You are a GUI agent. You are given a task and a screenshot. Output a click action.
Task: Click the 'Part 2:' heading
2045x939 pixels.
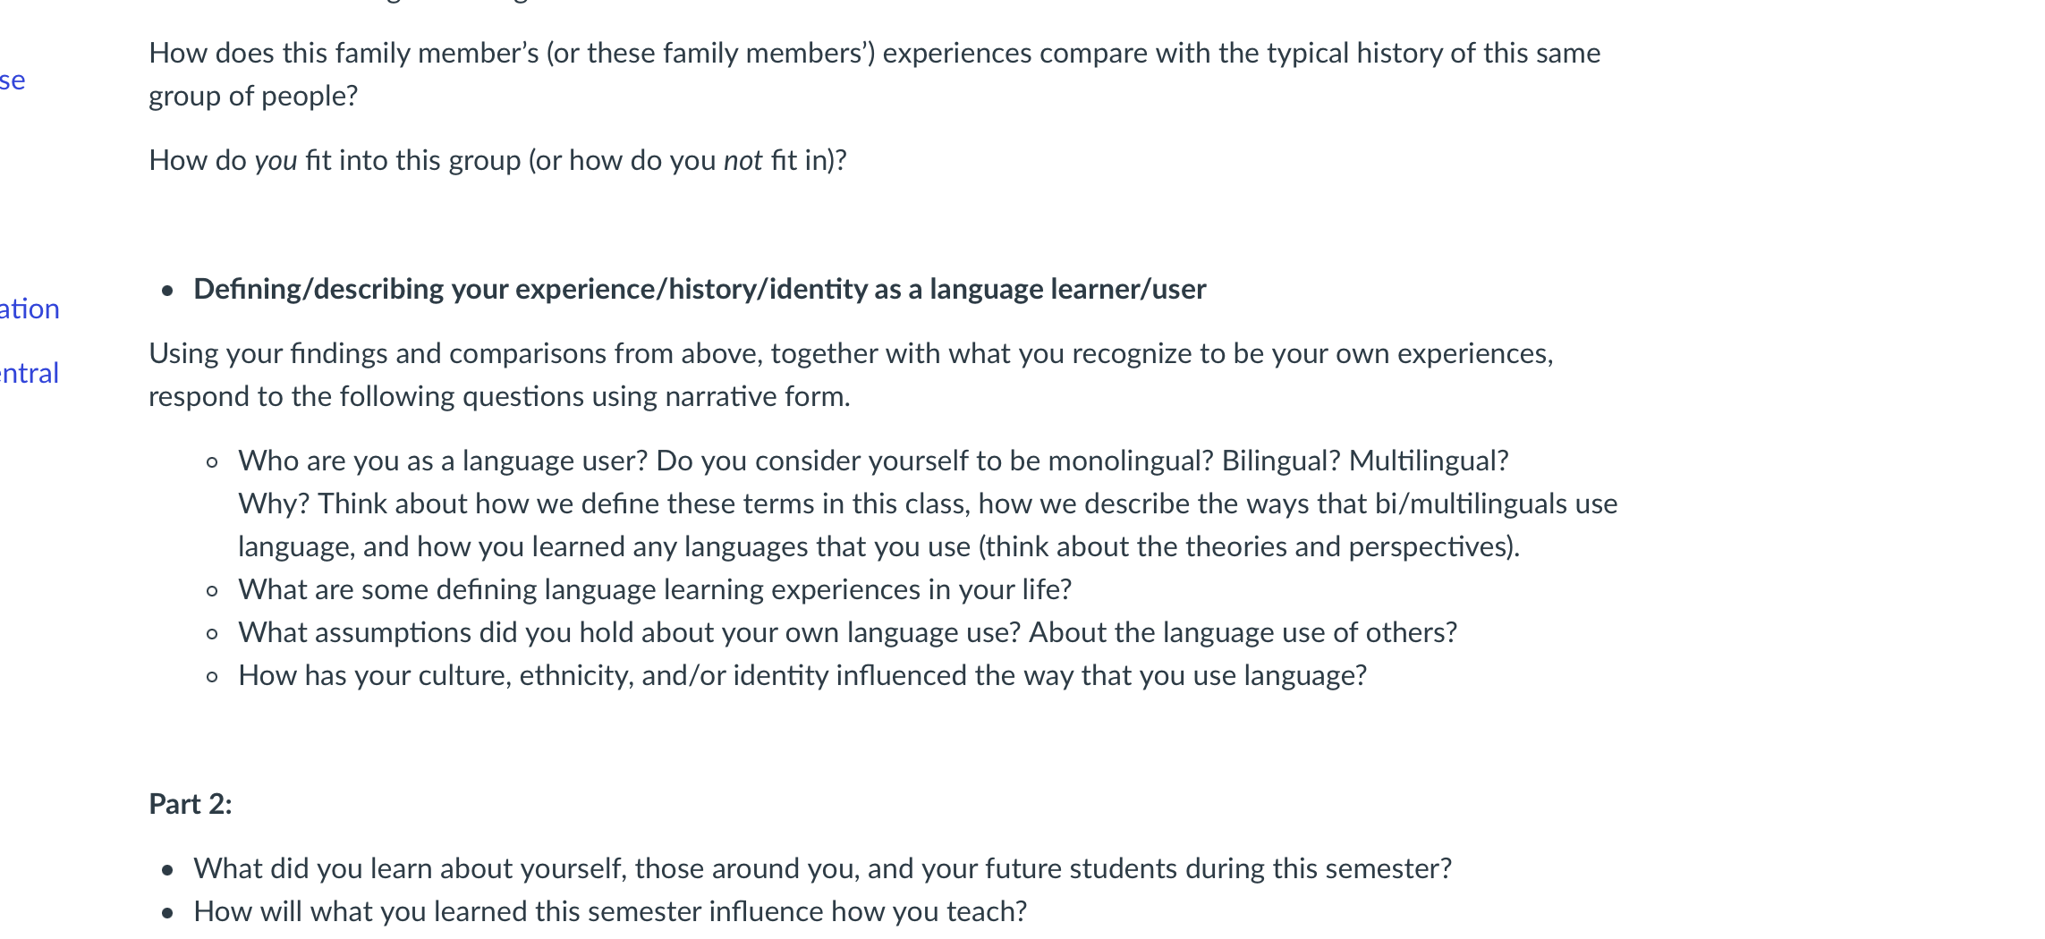191,804
